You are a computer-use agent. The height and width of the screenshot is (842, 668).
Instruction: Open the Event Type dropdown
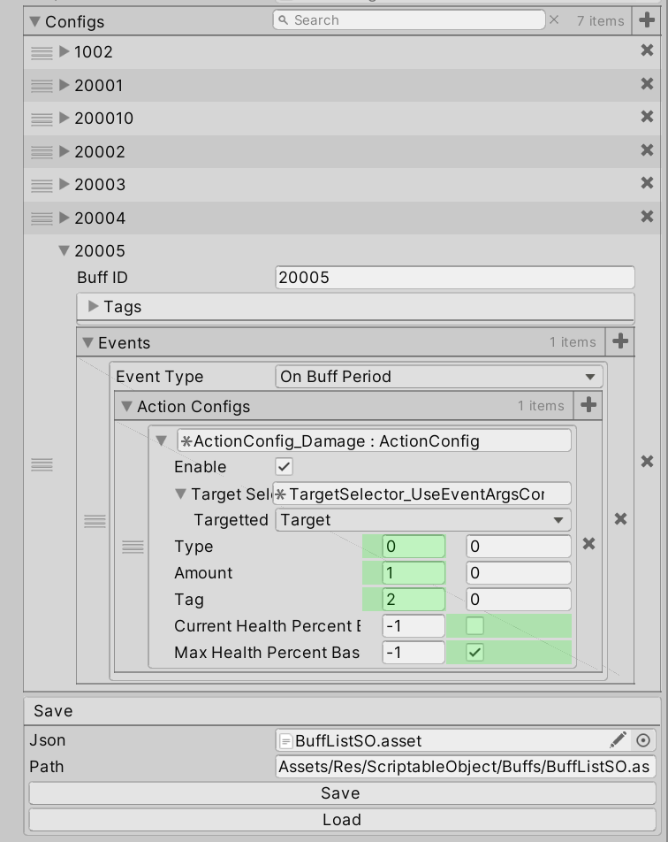(439, 377)
